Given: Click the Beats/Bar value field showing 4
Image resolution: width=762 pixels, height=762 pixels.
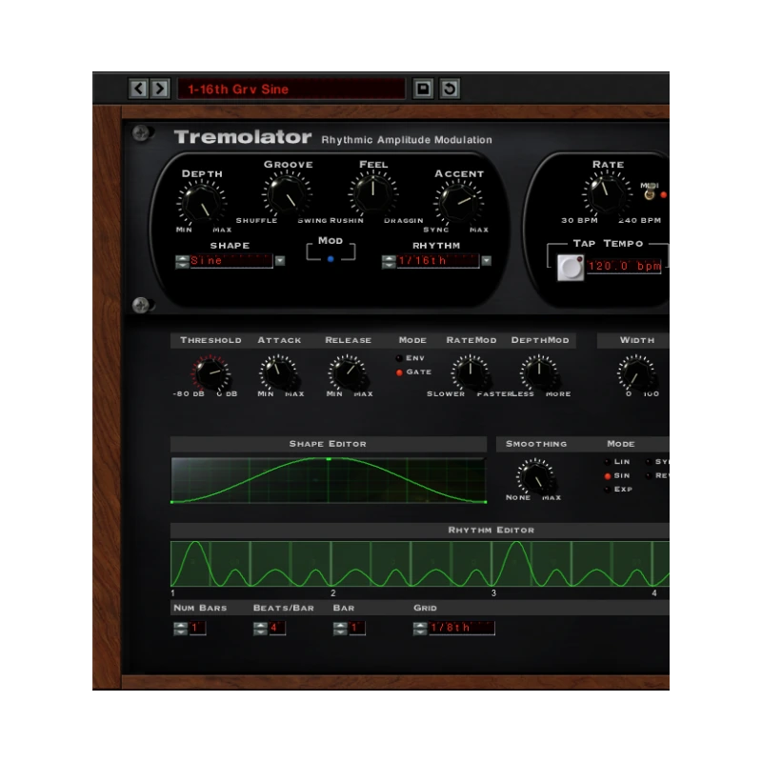Looking at the screenshot, I should tap(277, 629).
